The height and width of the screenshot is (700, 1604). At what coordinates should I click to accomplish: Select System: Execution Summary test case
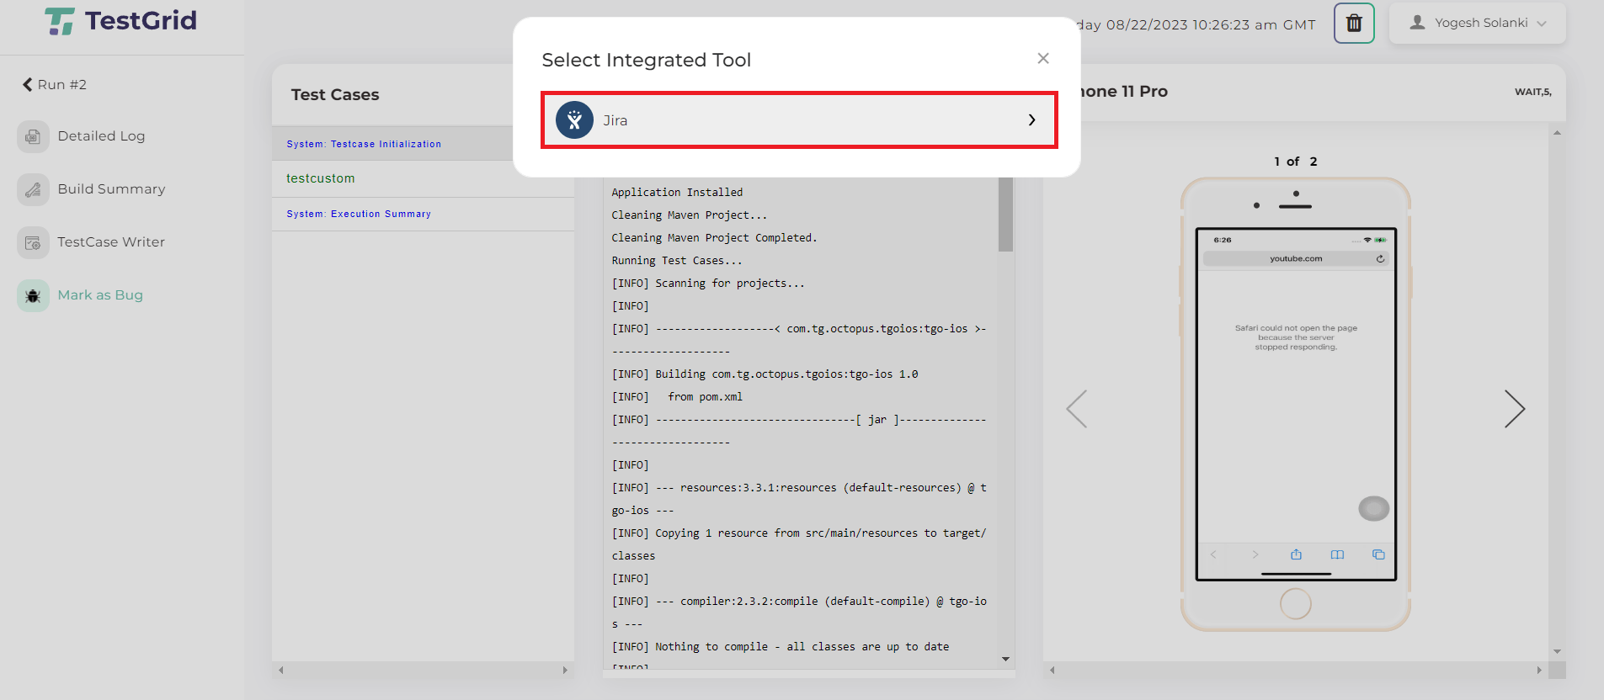click(359, 214)
